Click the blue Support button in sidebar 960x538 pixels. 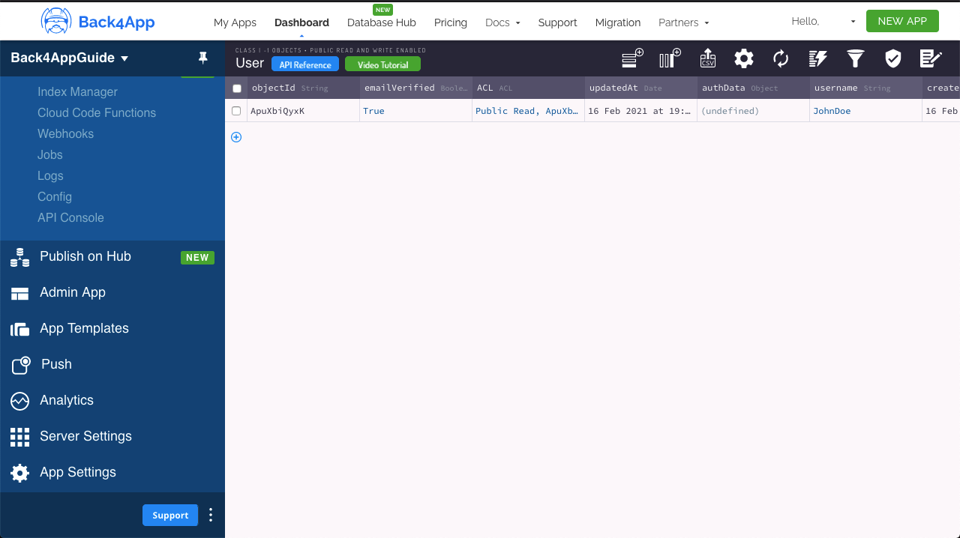[170, 515]
